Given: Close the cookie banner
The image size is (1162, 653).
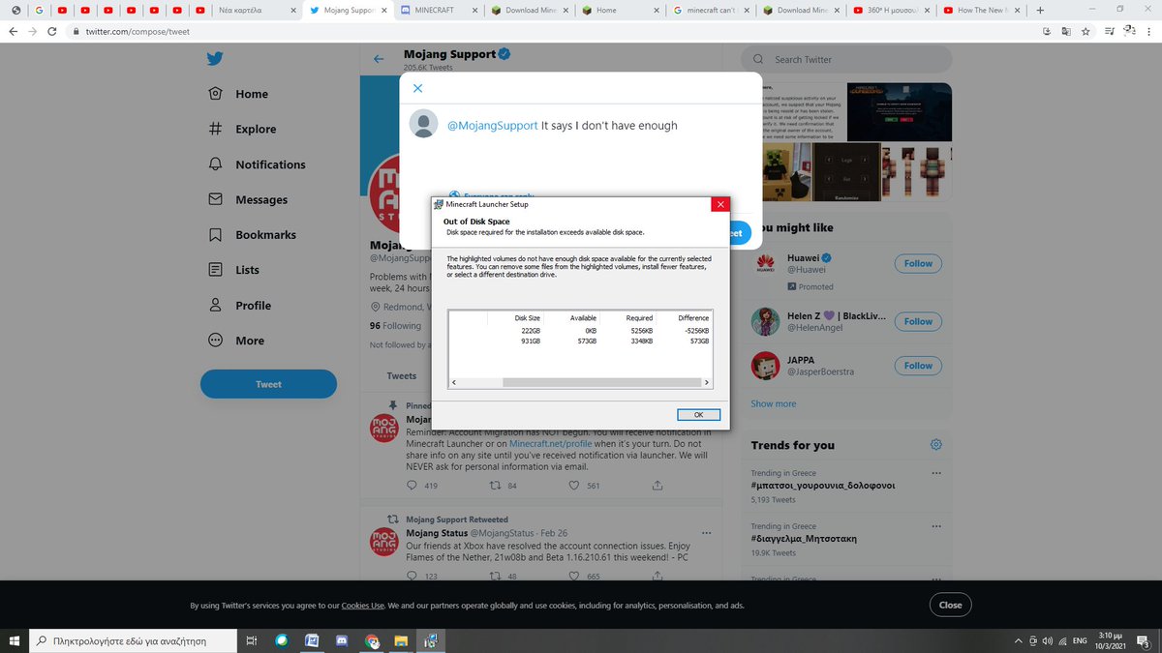Looking at the screenshot, I should pos(950,605).
